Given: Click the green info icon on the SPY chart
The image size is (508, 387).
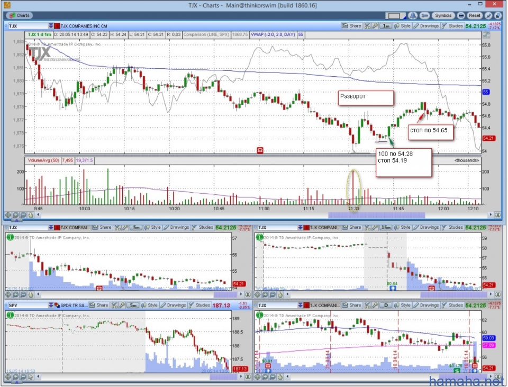Looking at the screenshot, I should (x=10, y=315).
